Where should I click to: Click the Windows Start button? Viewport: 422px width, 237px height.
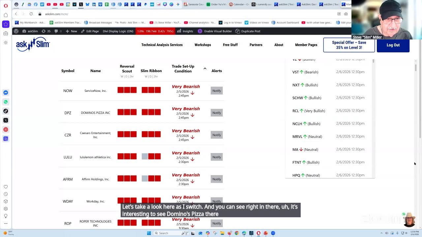149,233
